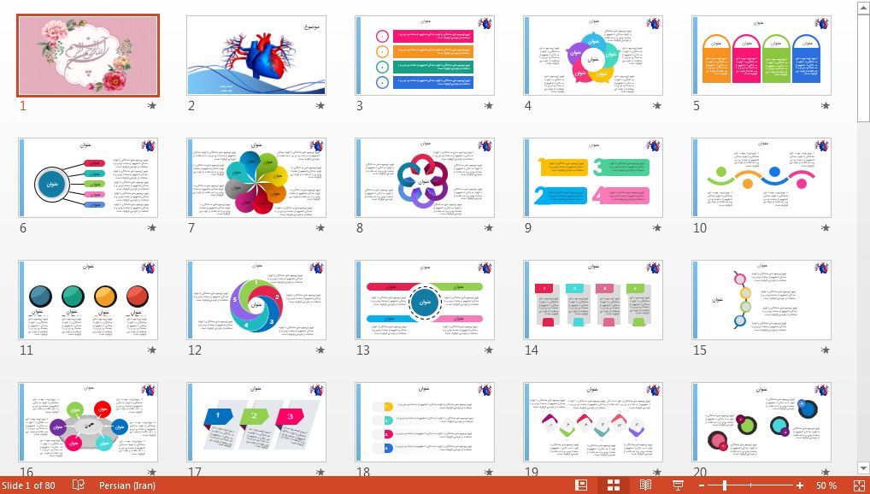Screen dimensions: 870x494
Task: Click the vertical scrollbar down arrow
Action: (862, 468)
